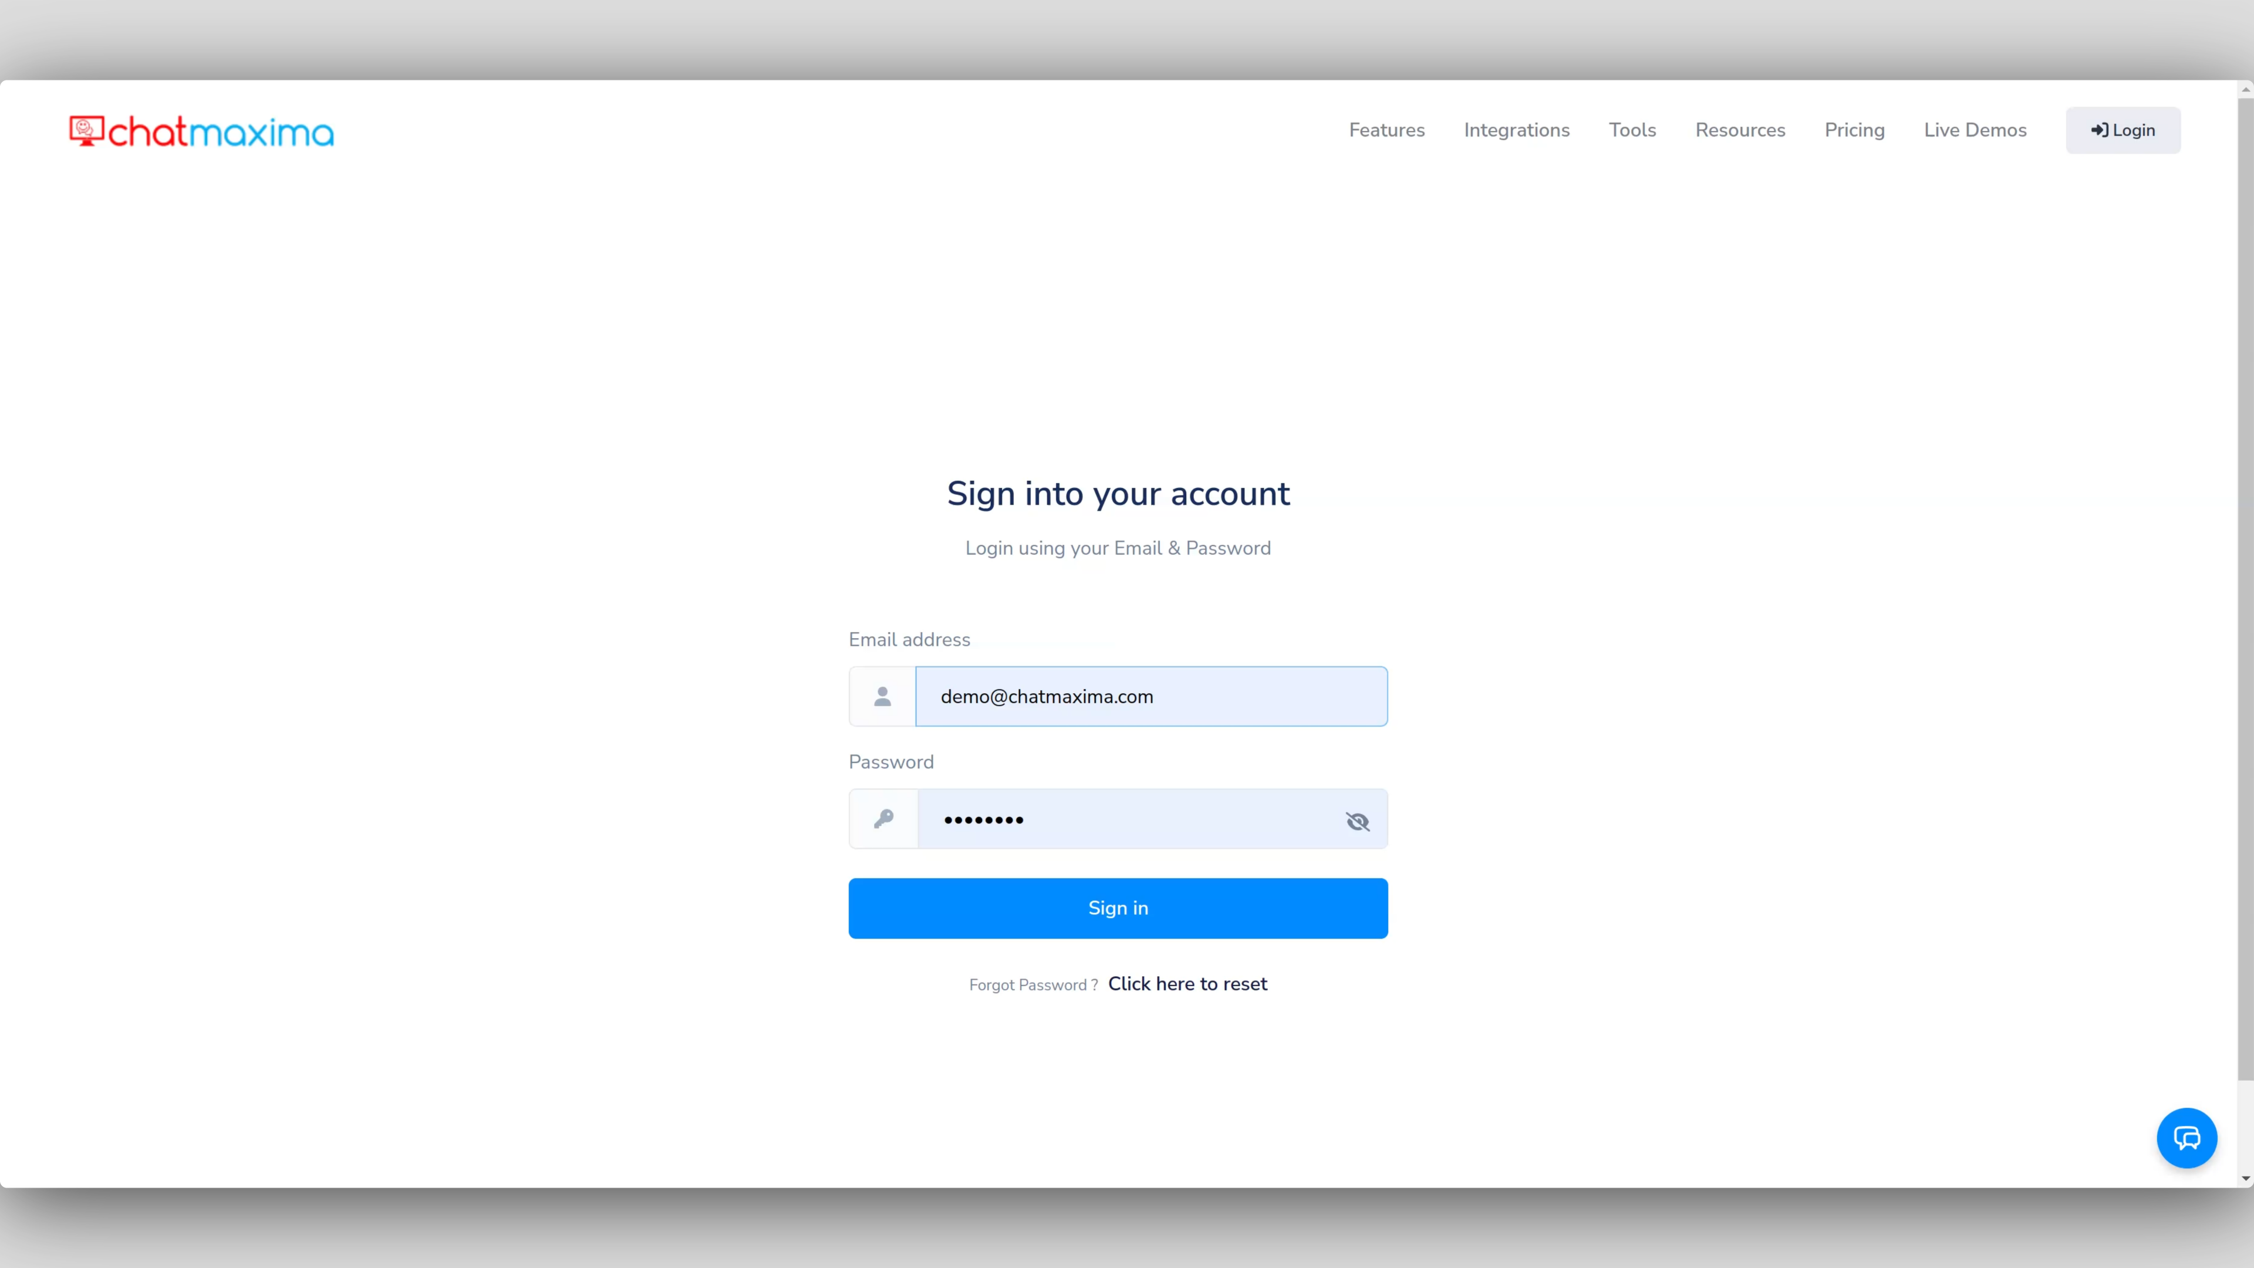The width and height of the screenshot is (2254, 1268).
Task: Click the key icon in password field
Action: point(882,818)
